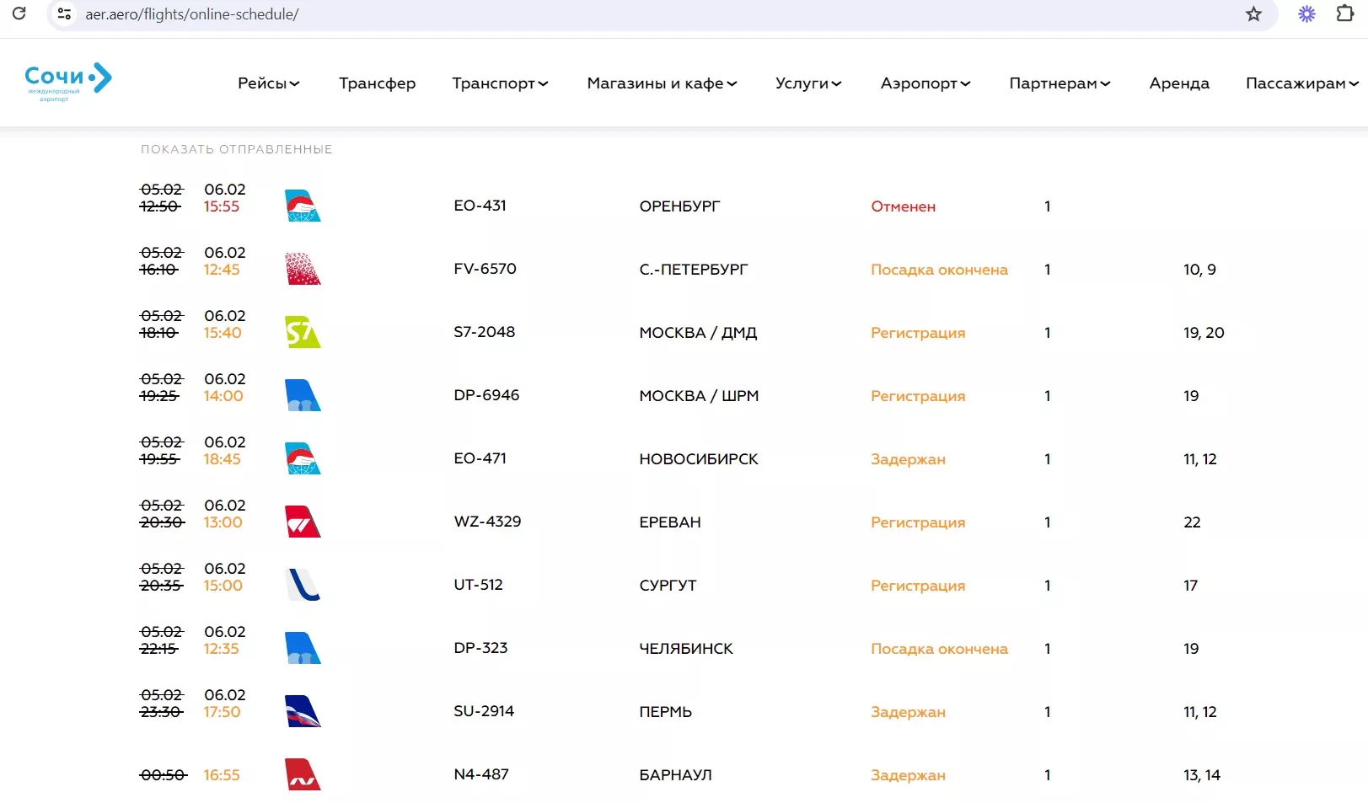Click the Sochi airport logo
This screenshot has height=803, width=1368.
[x=67, y=82]
